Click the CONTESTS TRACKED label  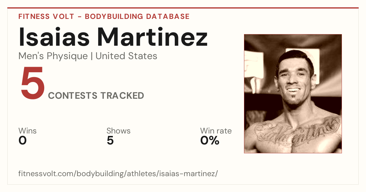[x=96, y=96]
